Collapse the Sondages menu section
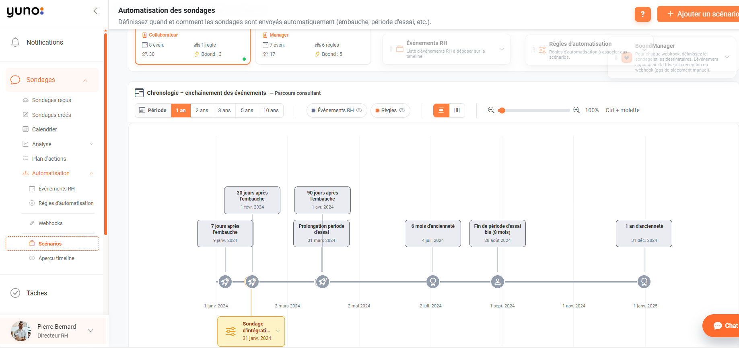 pos(85,80)
